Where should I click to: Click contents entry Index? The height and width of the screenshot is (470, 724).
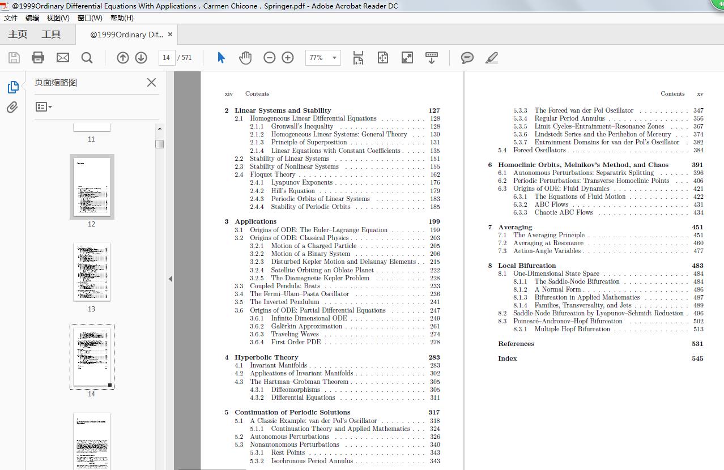tap(508, 358)
